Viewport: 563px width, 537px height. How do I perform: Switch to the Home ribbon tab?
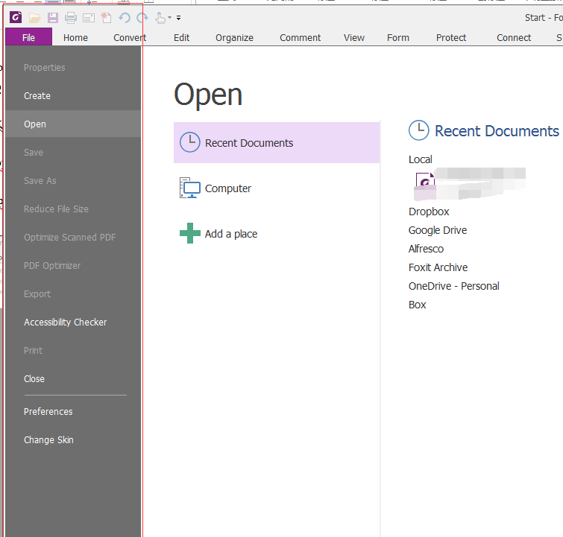click(x=75, y=37)
